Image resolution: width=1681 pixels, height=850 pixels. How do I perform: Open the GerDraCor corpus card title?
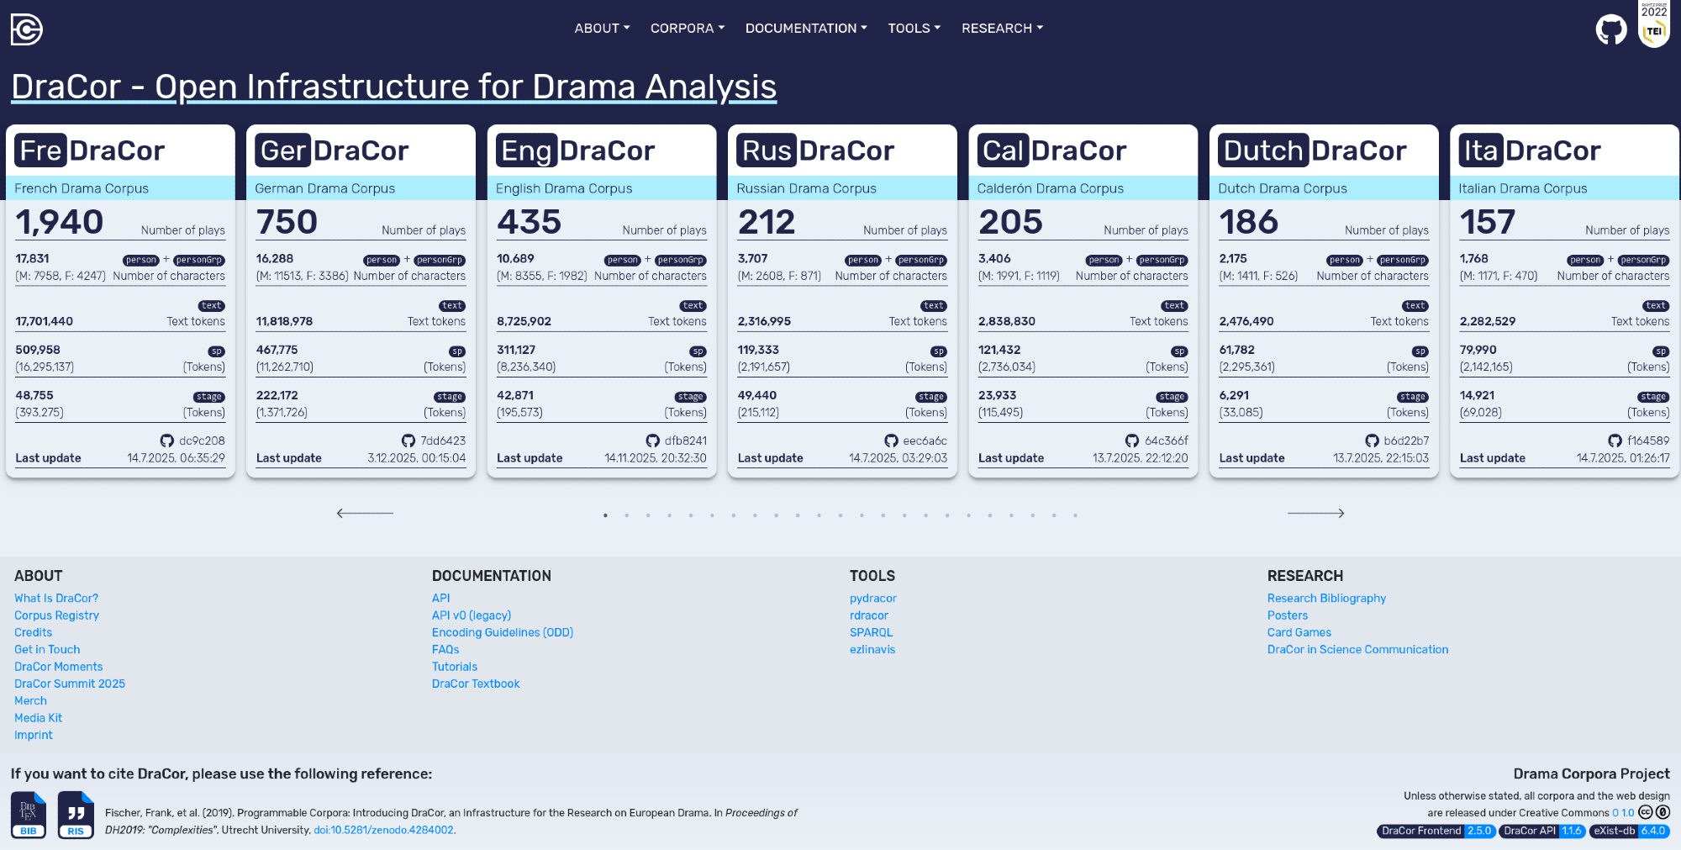(332, 150)
